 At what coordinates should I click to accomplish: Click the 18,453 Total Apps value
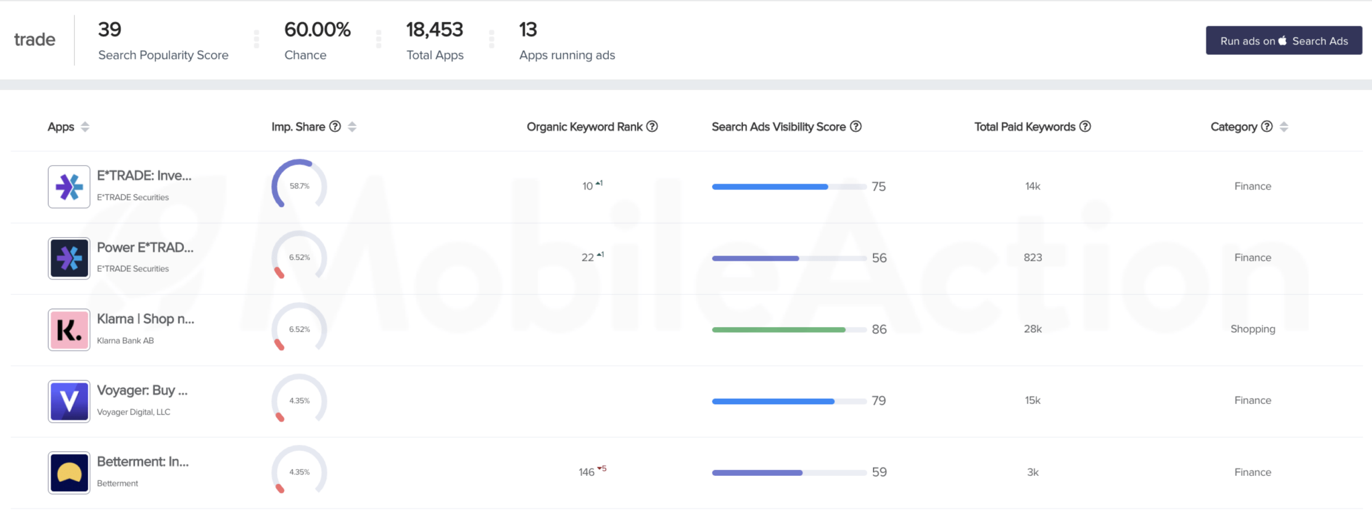click(435, 29)
